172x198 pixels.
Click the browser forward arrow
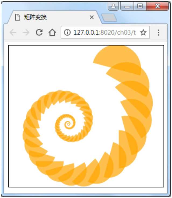click(x=26, y=32)
